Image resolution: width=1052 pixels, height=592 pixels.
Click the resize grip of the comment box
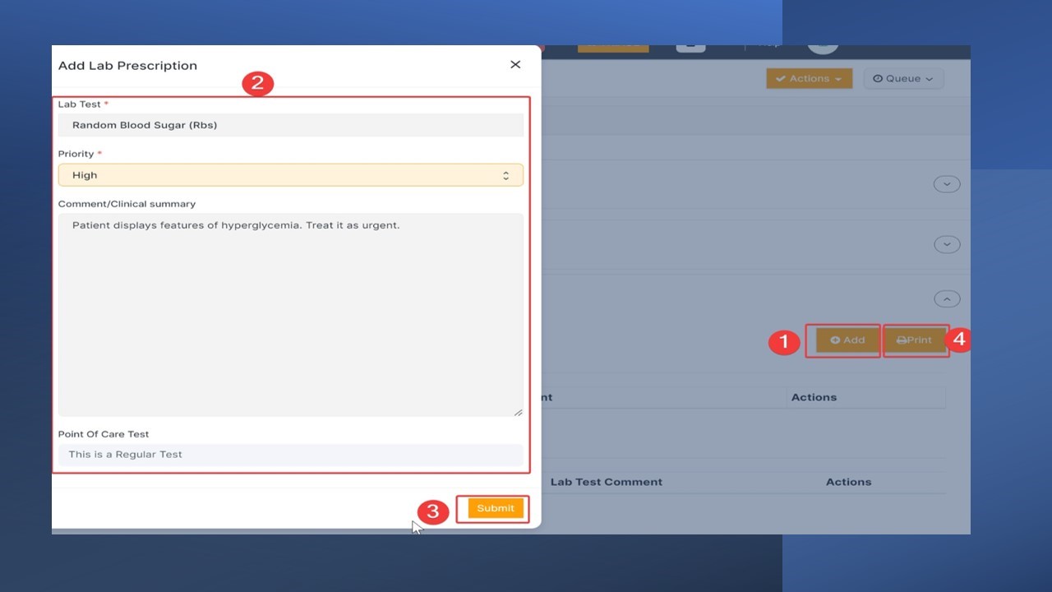tap(518, 411)
